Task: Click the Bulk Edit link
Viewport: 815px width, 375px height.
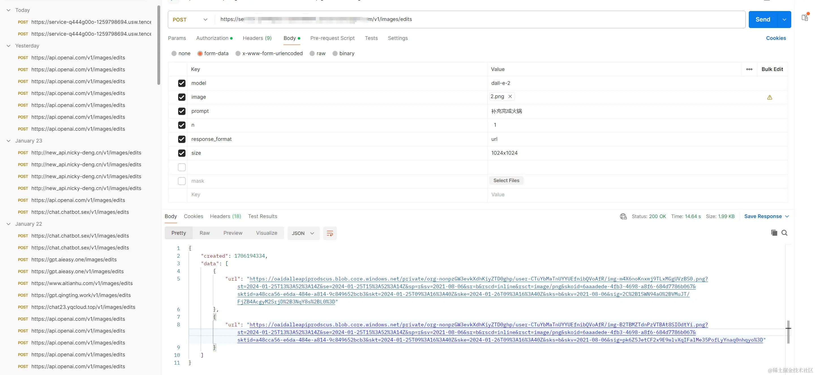Action: (x=772, y=69)
